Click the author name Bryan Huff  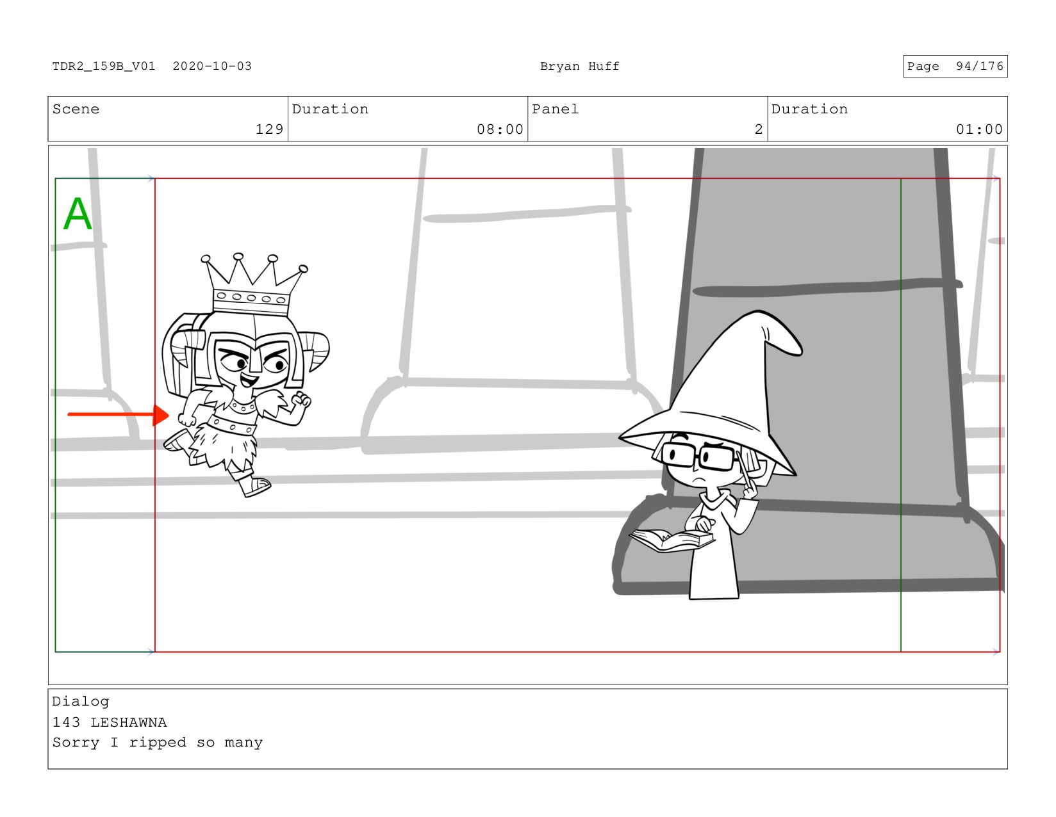[579, 66]
